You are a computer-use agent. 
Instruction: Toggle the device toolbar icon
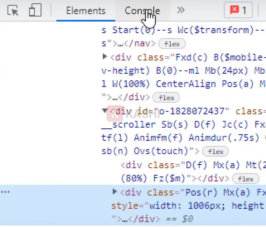click(x=35, y=11)
